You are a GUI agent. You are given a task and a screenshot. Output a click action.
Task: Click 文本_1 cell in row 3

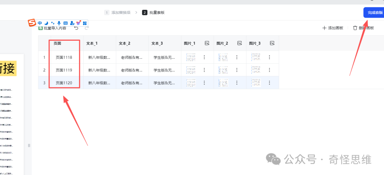100,83
